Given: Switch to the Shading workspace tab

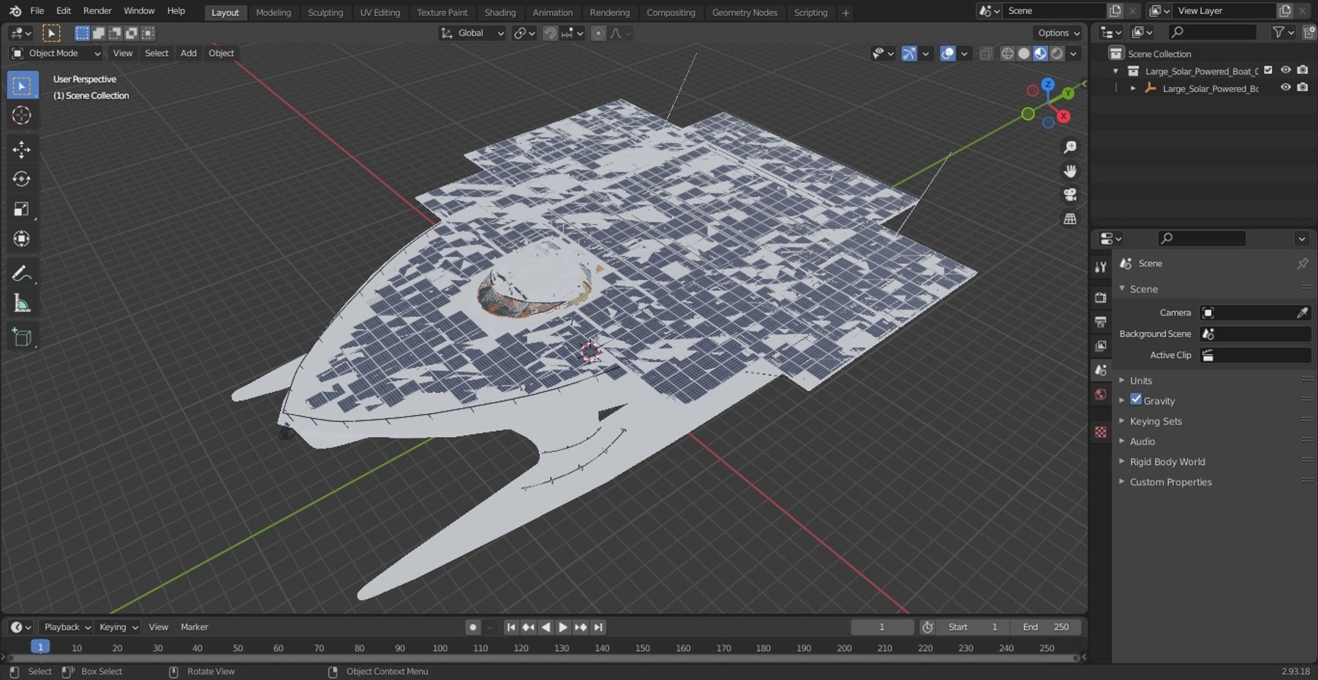Looking at the screenshot, I should pyautogui.click(x=500, y=12).
